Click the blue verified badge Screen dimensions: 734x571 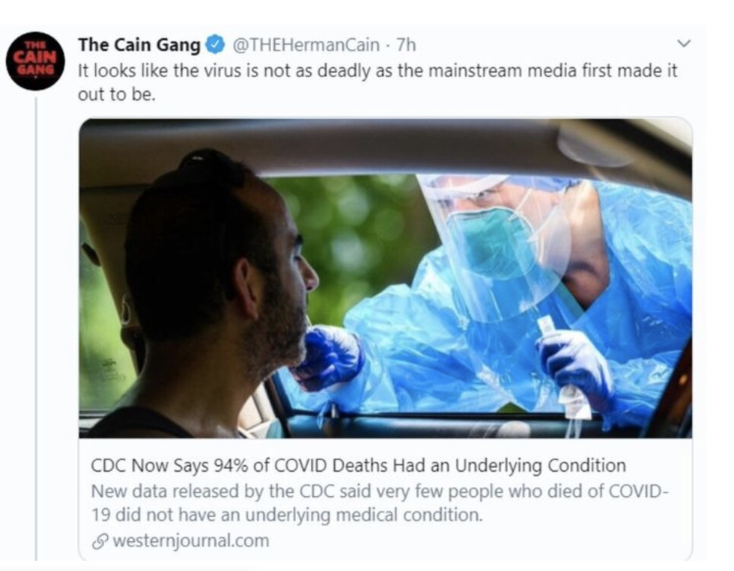(x=215, y=45)
